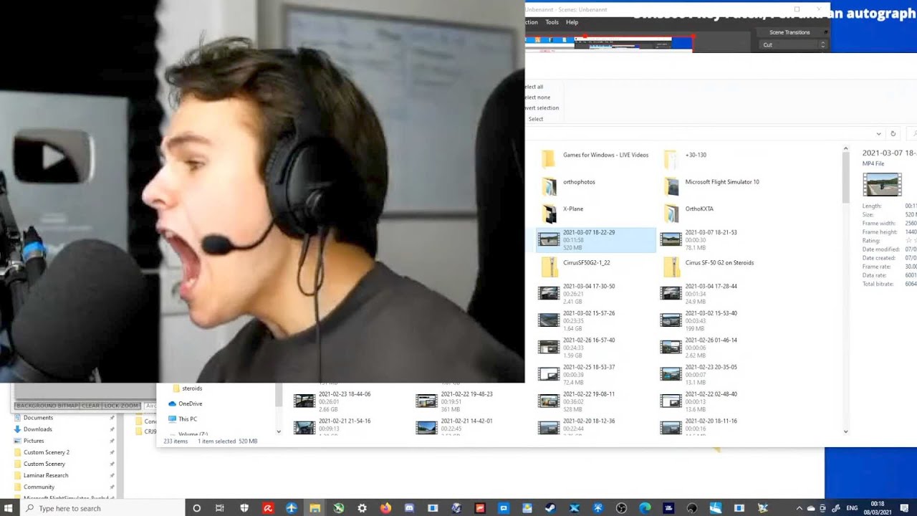Open the Windows Security shield on the taskbar
This screenshot has width=917, height=516.
coord(244,508)
